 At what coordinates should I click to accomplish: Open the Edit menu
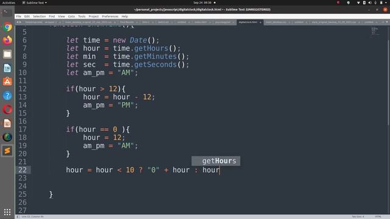point(27,16)
